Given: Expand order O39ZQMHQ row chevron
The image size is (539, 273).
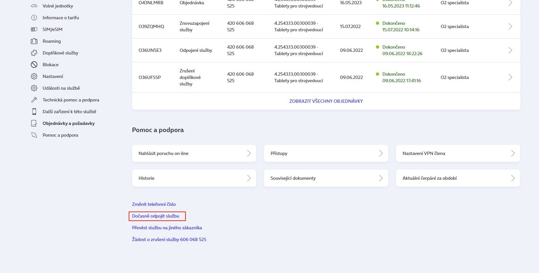Looking at the screenshot, I should 510,26.
